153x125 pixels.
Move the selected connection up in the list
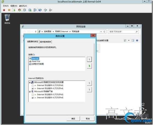pos(89,59)
